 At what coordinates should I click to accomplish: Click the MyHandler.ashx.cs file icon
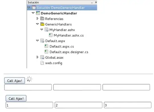pyautogui.click(x=51, y=35)
